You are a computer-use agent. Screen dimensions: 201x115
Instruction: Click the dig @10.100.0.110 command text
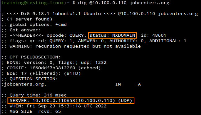click(102, 3)
